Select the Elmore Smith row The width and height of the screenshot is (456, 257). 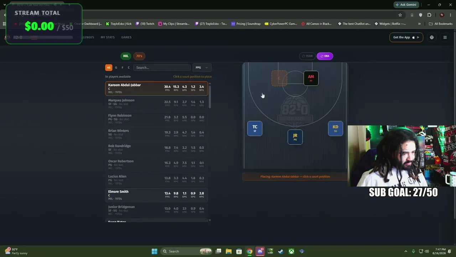tap(156, 195)
